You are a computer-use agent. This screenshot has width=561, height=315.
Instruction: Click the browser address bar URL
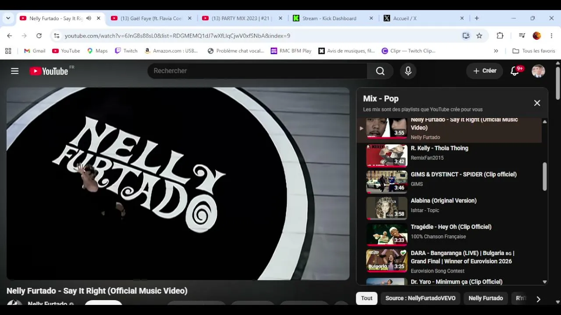coord(178,36)
